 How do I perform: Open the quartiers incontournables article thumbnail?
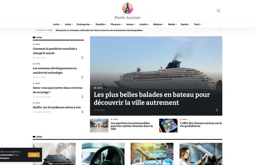[x=99, y=125]
